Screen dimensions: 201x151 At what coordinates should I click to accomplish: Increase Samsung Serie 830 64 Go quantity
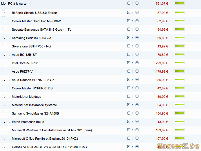[x=137, y=38]
